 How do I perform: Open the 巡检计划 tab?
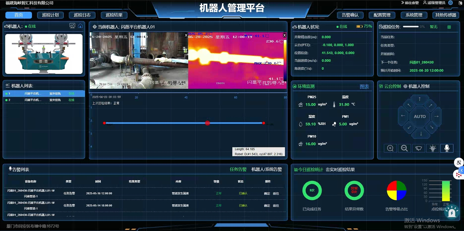(50, 15)
